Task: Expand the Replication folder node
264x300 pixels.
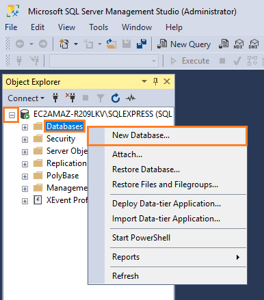Action: (25, 164)
